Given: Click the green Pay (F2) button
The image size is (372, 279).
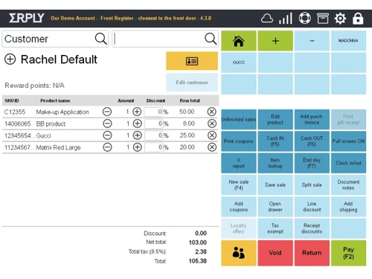Looking at the screenshot, I should tap(348, 253).
